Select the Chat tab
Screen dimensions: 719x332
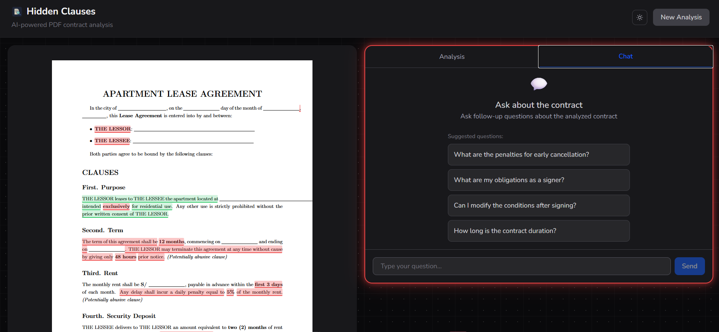625,57
